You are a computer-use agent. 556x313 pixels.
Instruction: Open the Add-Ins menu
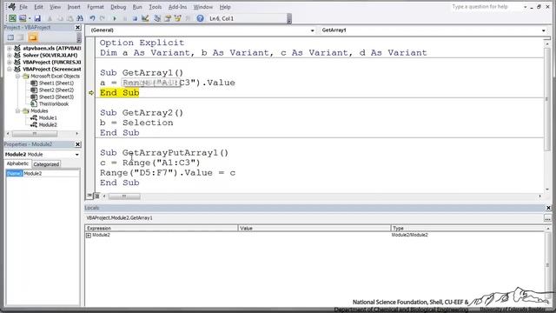pyautogui.click(x=177, y=7)
